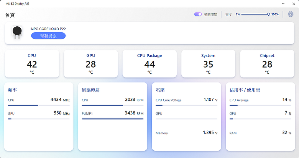Open 螢幕設定 screen settings button
Image resolution: width=299 pixels, height=158 pixels.
[48, 36]
